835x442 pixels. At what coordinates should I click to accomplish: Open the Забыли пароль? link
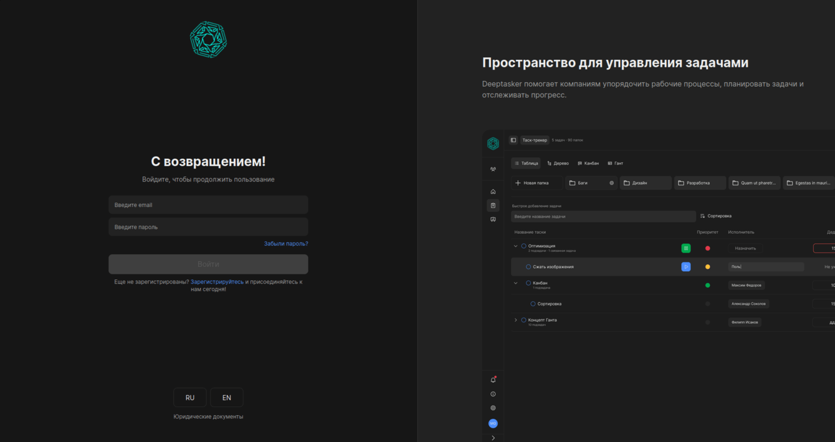click(286, 244)
